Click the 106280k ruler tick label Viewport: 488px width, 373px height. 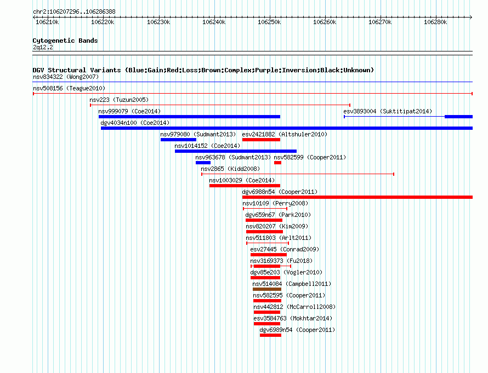[435, 22]
